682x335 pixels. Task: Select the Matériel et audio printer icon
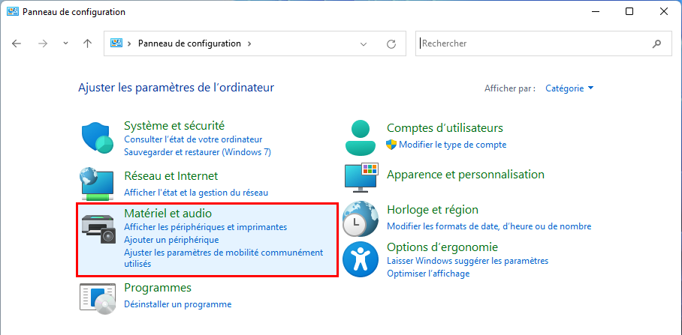click(98, 229)
